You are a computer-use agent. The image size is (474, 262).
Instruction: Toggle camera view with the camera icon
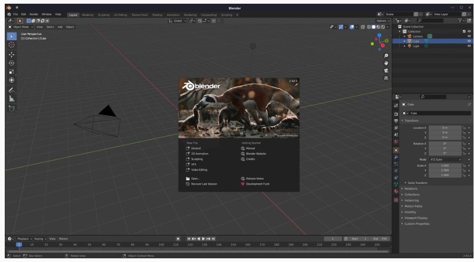pos(386,70)
